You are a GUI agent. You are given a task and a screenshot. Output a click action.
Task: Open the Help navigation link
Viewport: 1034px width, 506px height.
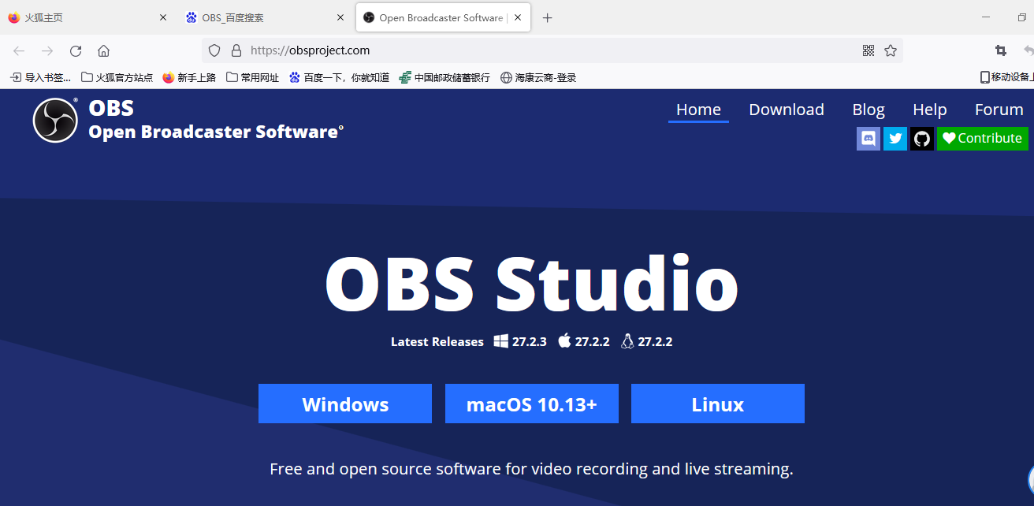click(930, 110)
